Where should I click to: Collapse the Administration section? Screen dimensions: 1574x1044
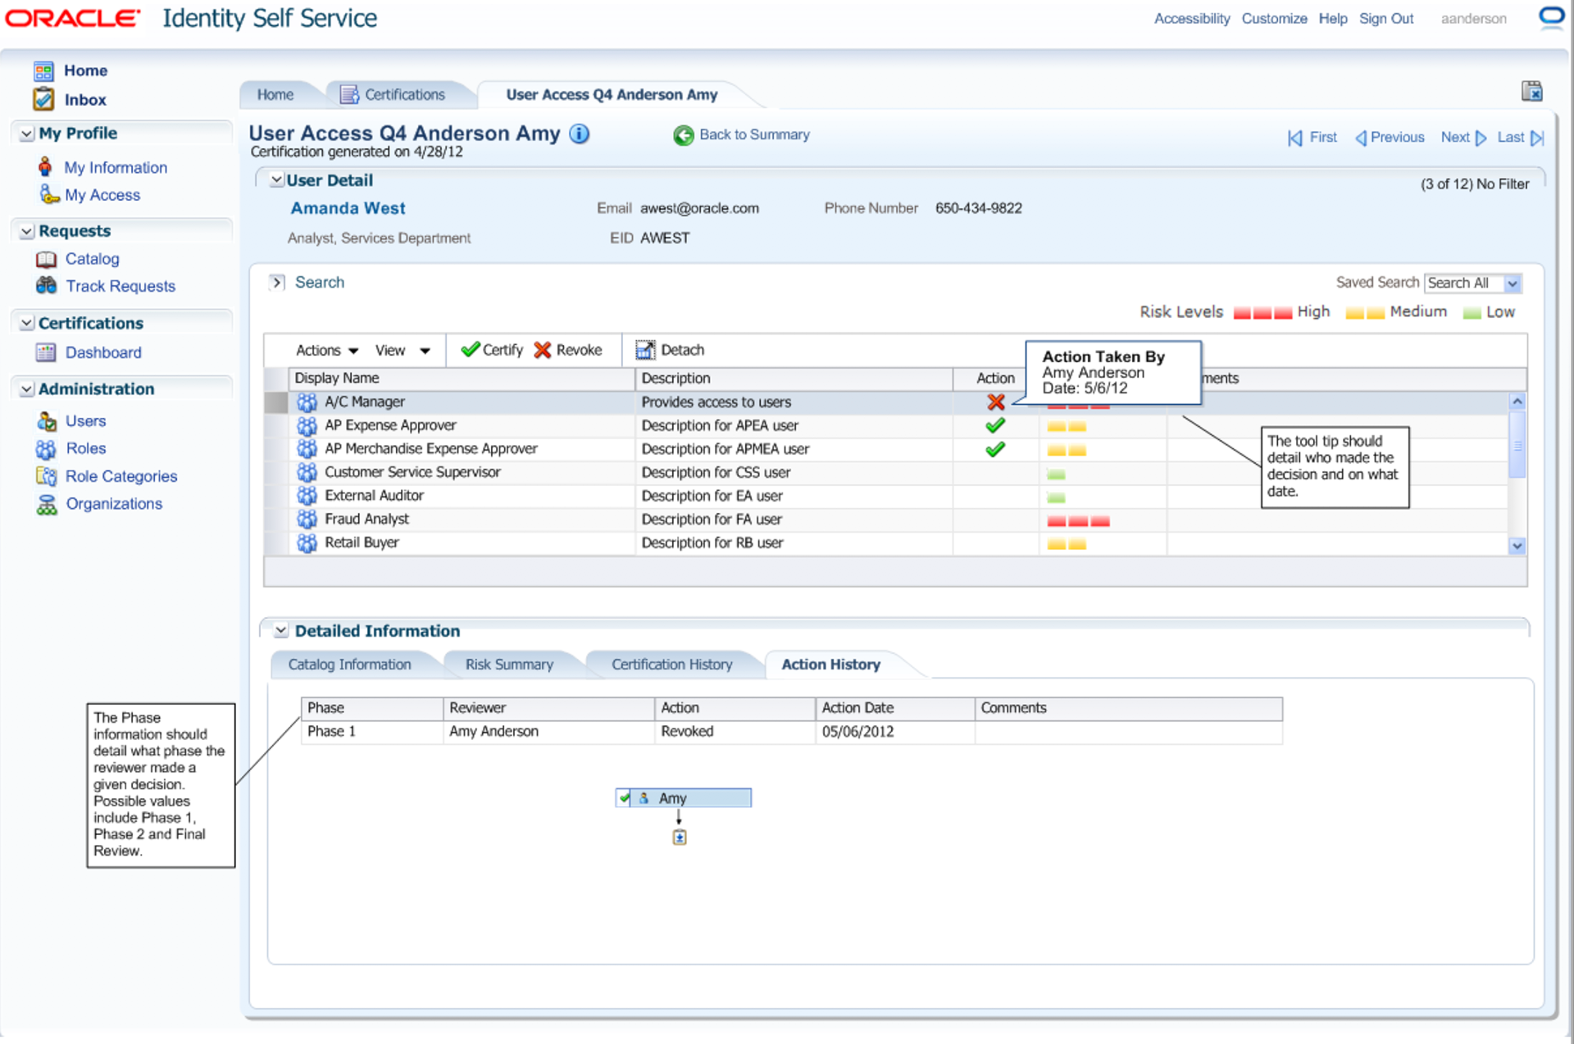pos(27,389)
